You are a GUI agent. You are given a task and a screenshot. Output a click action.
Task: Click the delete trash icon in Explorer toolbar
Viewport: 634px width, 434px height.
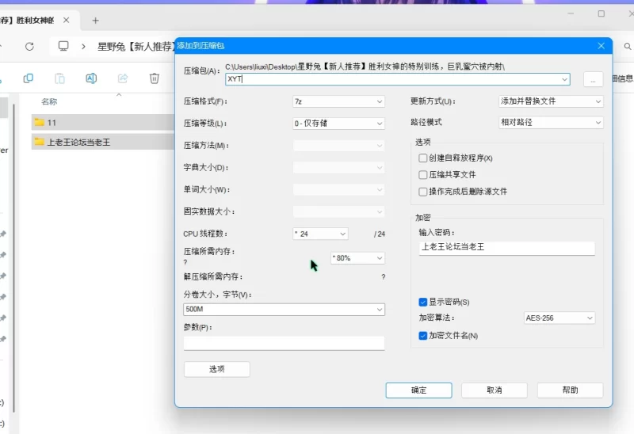click(x=154, y=78)
